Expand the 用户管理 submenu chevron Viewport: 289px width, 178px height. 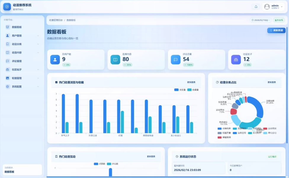[x=38, y=36]
